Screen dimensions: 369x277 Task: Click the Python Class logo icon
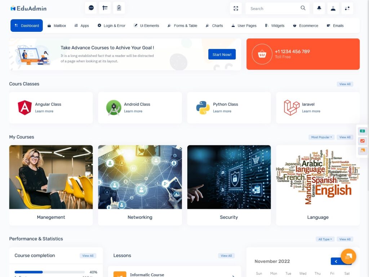coord(202,107)
